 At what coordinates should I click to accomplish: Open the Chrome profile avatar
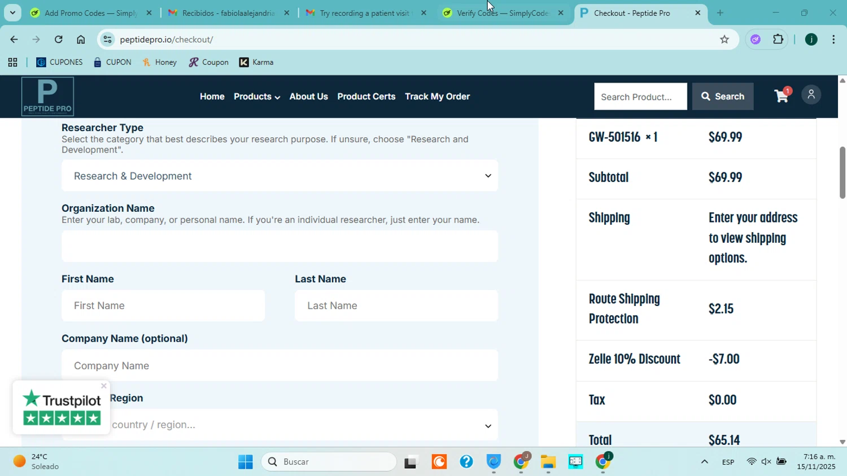(811, 40)
